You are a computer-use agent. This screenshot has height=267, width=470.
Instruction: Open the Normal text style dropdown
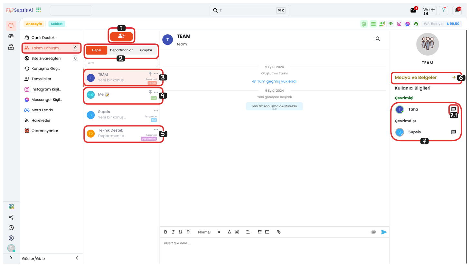pyautogui.click(x=209, y=232)
